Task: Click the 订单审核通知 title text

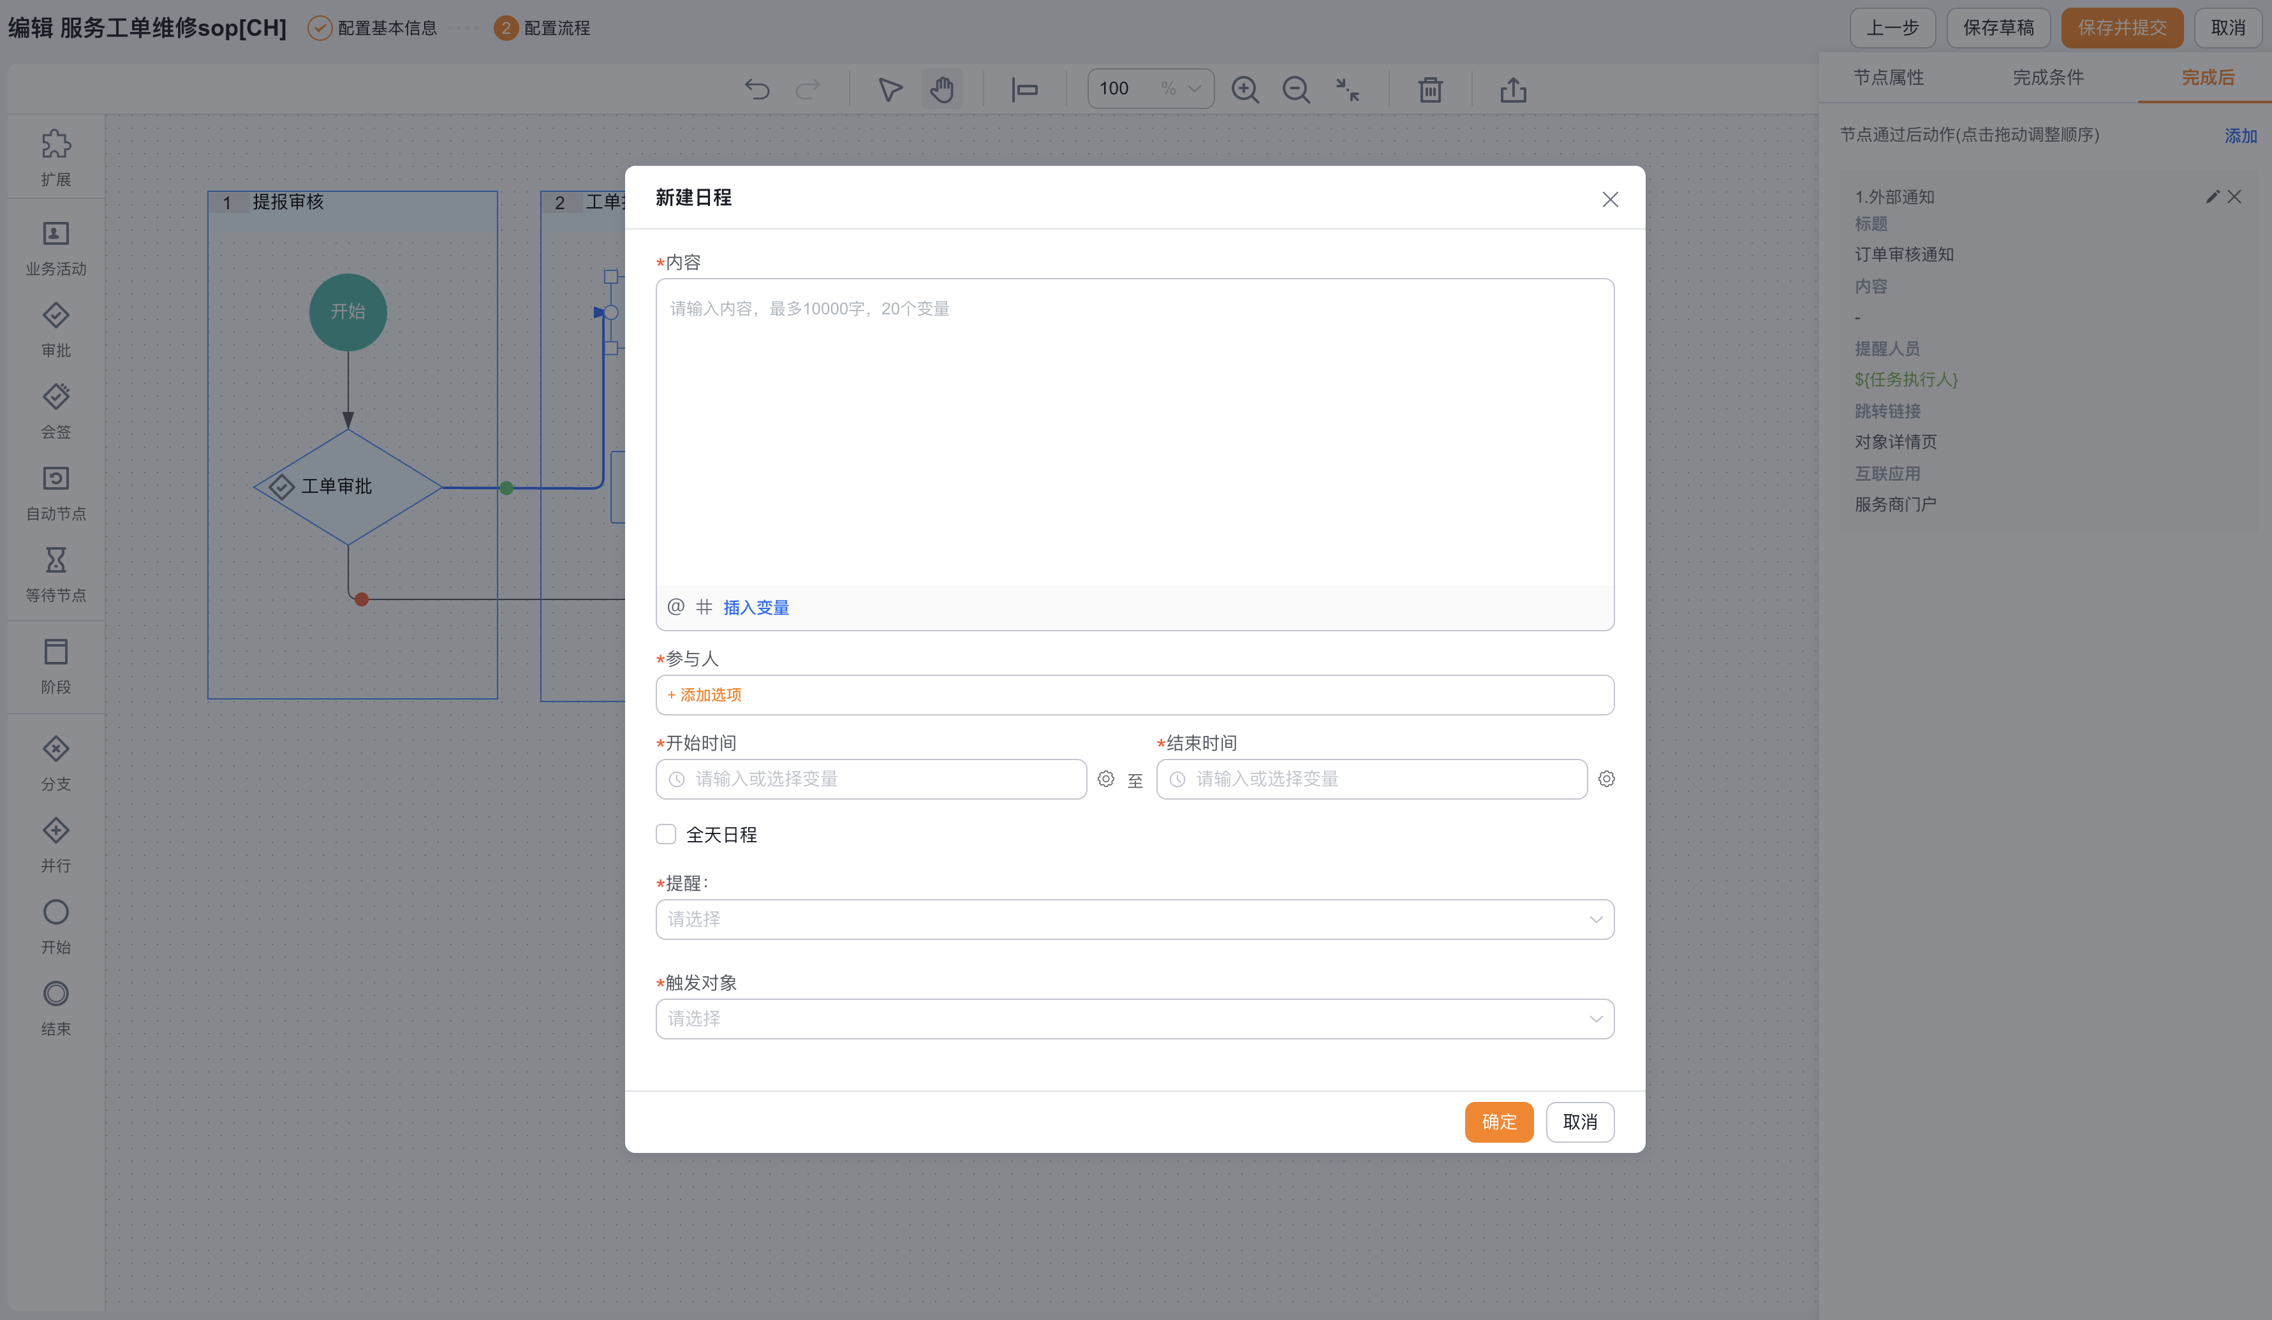Action: (1904, 254)
